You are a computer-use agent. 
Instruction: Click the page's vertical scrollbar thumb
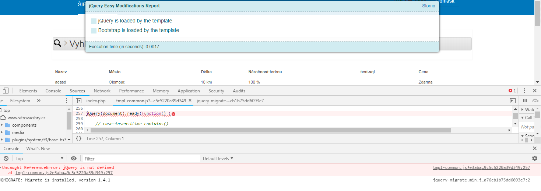tap(538, 14)
